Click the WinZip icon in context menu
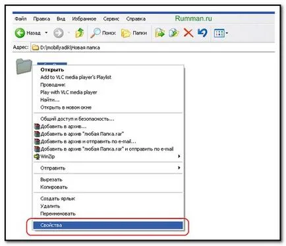 pos(37,157)
